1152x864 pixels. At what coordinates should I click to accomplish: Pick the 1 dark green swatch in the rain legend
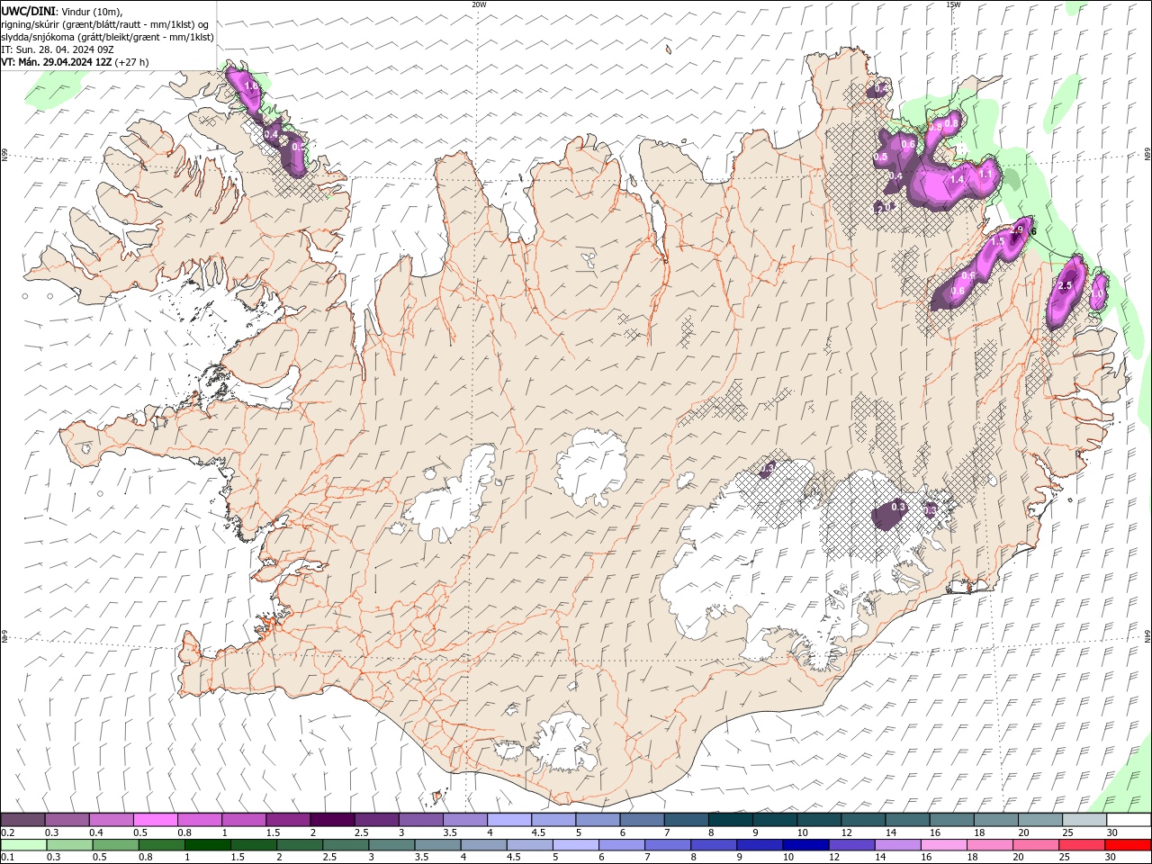(207, 845)
